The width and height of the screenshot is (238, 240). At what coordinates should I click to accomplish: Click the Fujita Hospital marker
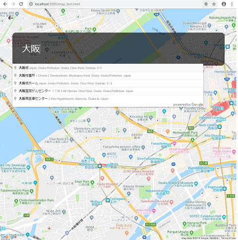coord(102,178)
